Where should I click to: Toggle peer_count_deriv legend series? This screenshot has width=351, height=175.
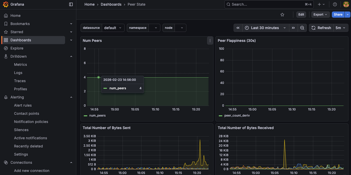click(x=237, y=116)
